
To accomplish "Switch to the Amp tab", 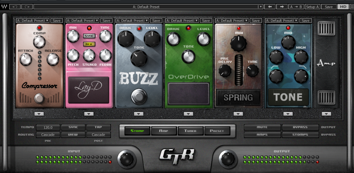I will 164,131.
